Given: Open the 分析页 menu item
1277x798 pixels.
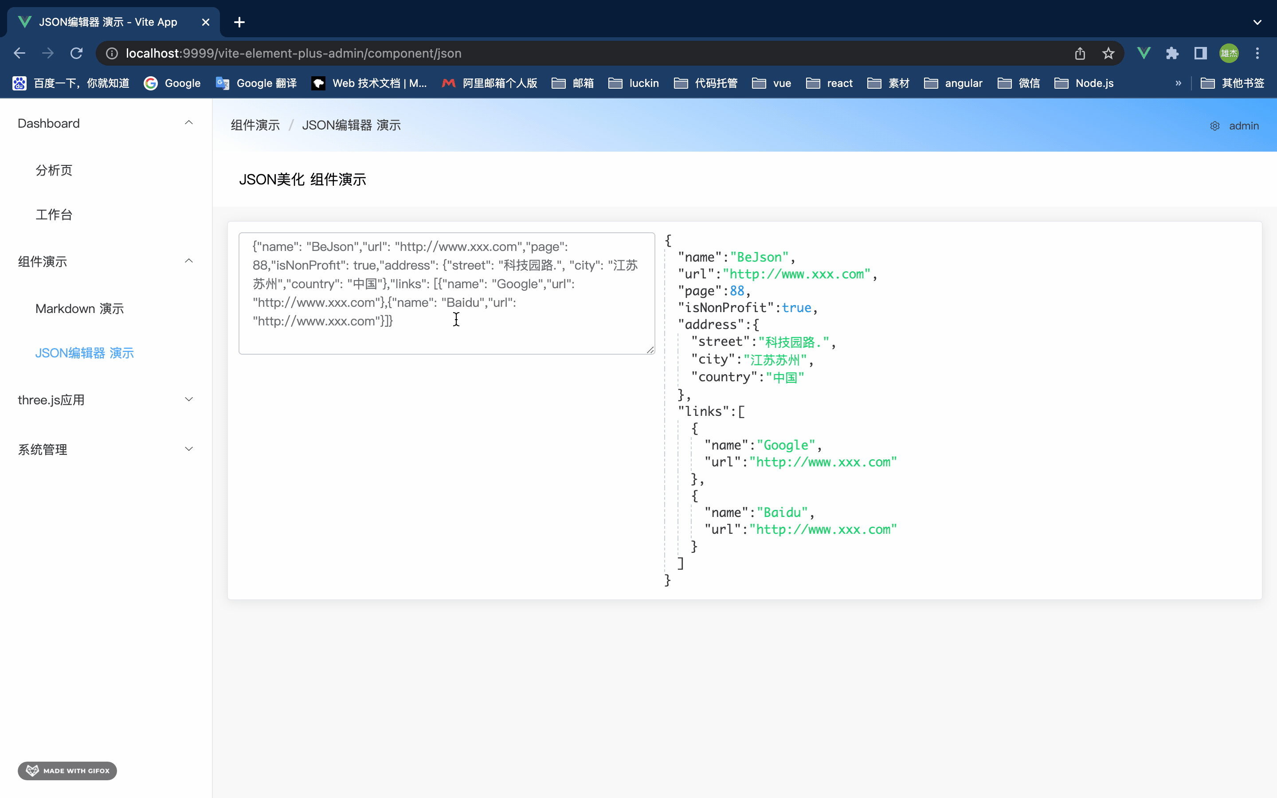Looking at the screenshot, I should (x=54, y=171).
